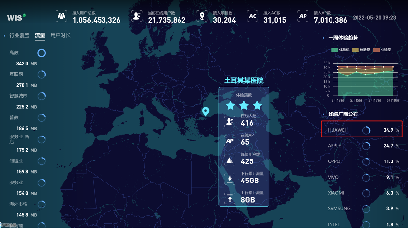Switch to the 用户时长 tab
Screen dimensions: 408x228
coord(61,36)
